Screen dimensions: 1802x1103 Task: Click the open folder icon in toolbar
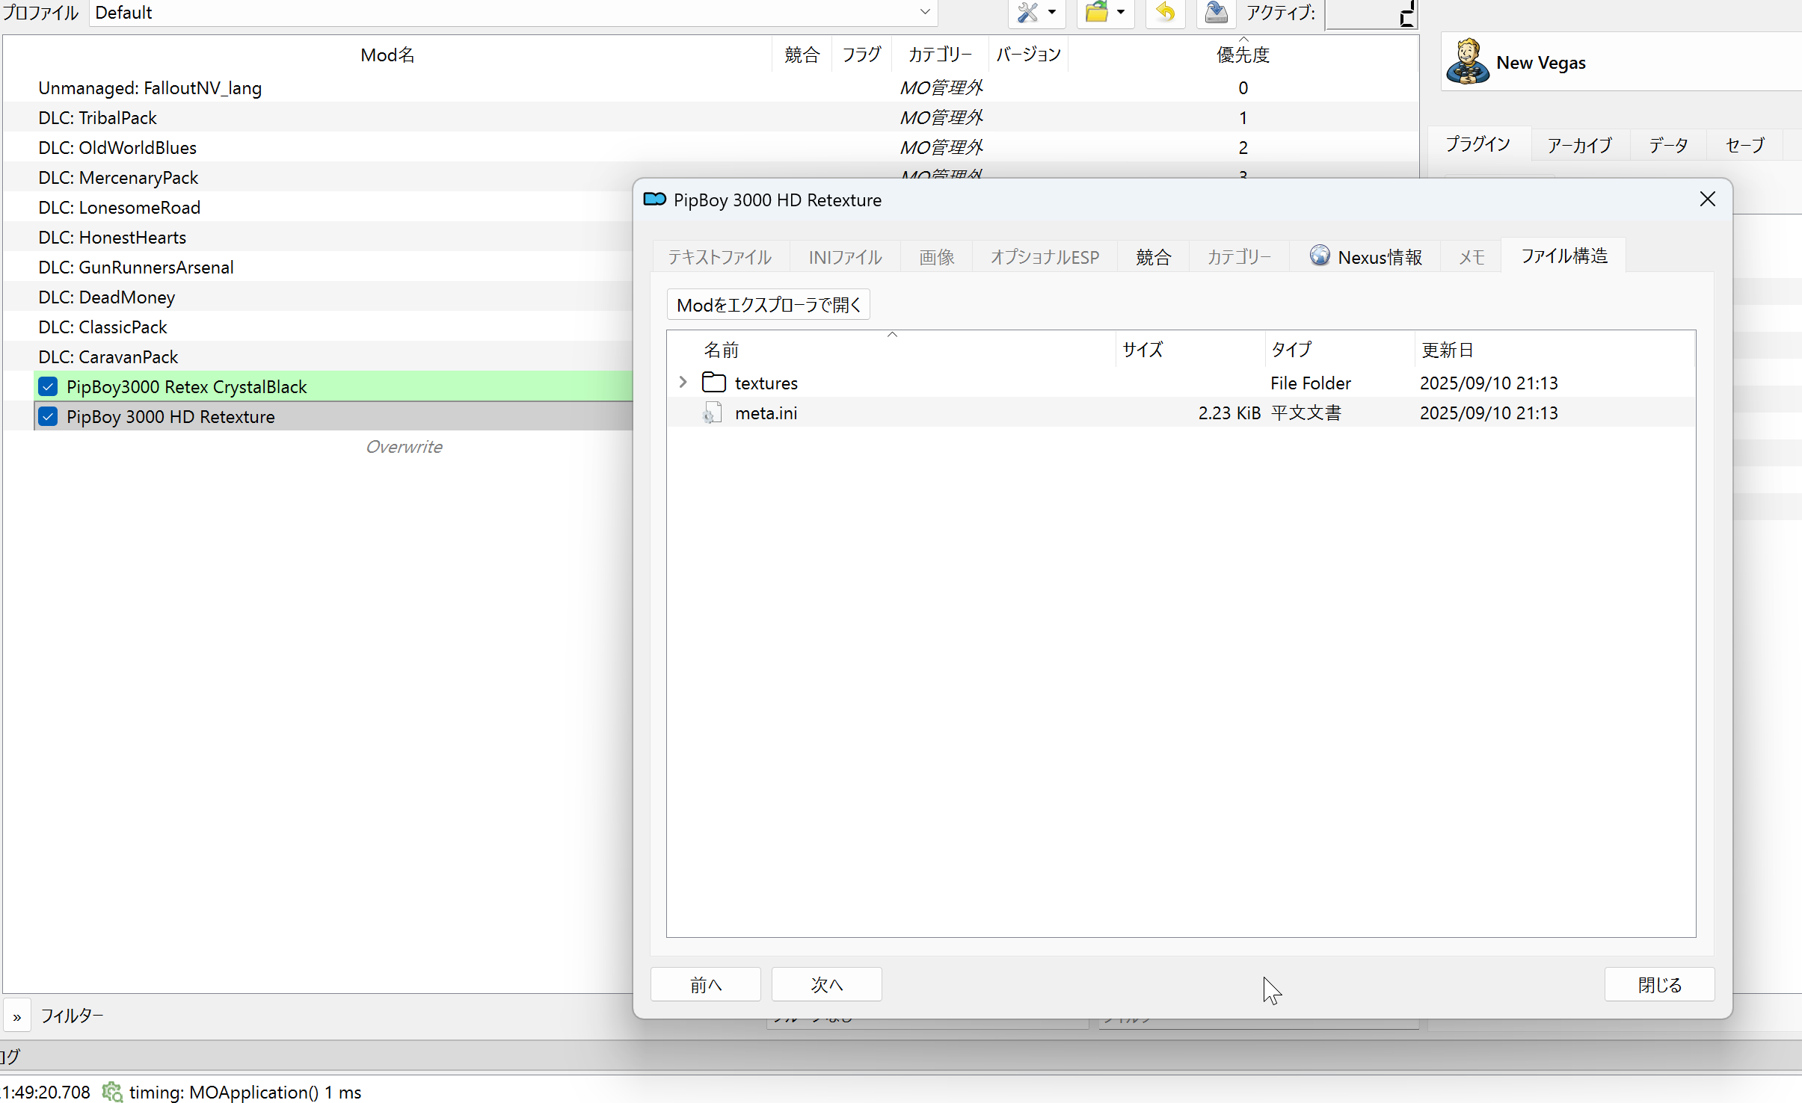(x=1097, y=12)
